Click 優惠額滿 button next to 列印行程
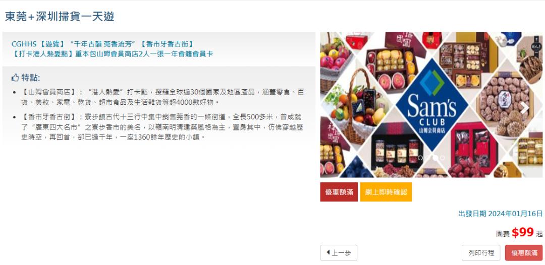The image size is (545, 265). tap(523, 253)
